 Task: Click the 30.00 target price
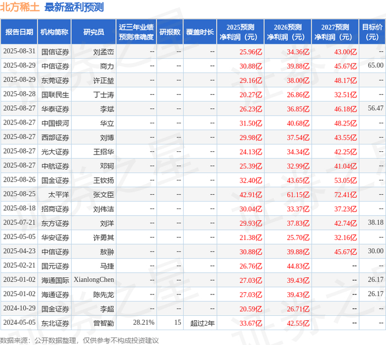376,251
